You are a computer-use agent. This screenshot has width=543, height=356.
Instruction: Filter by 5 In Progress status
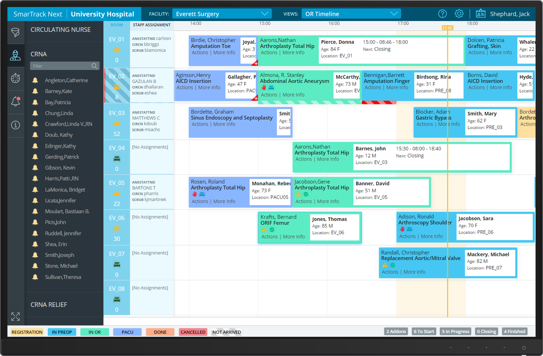(456, 332)
